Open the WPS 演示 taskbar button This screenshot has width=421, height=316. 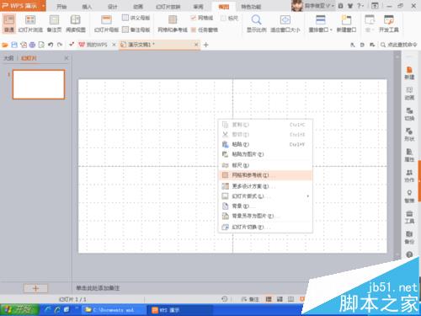[179, 310]
